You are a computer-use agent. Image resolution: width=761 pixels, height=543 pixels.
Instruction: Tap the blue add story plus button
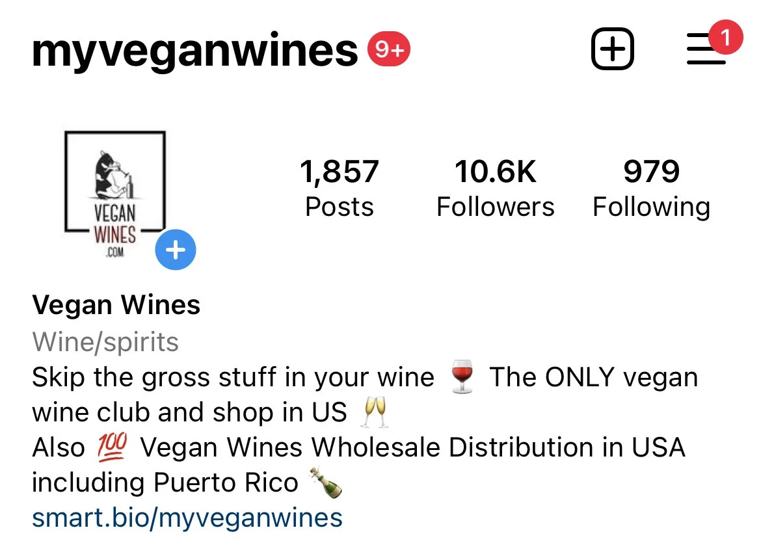coord(176,250)
